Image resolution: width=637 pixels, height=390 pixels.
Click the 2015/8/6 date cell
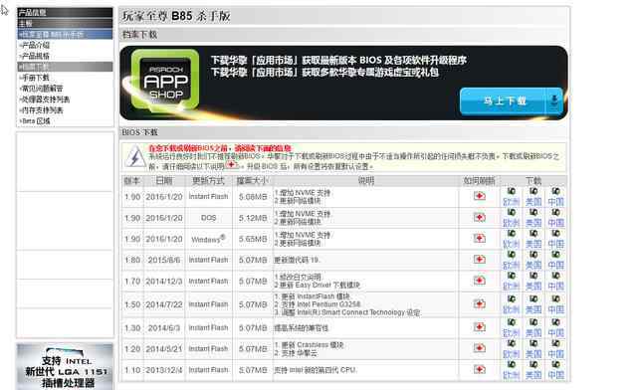(164, 260)
